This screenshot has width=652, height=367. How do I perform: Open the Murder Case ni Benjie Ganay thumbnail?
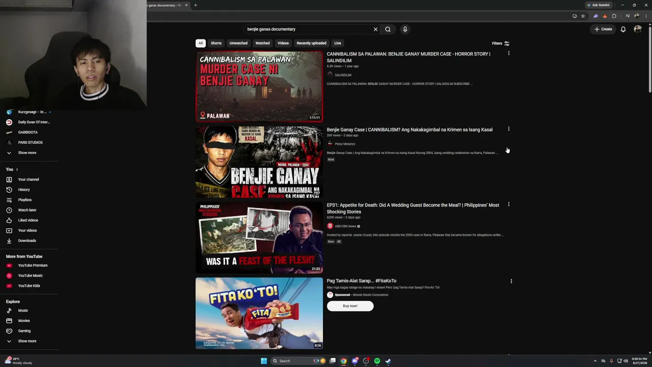tap(259, 86)
